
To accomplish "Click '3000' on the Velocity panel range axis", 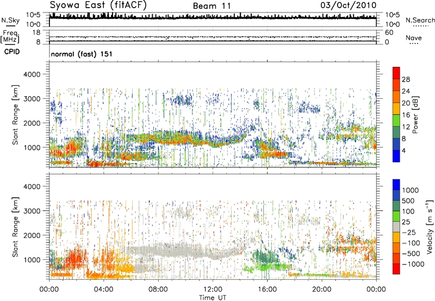I will tap(32, 211).
